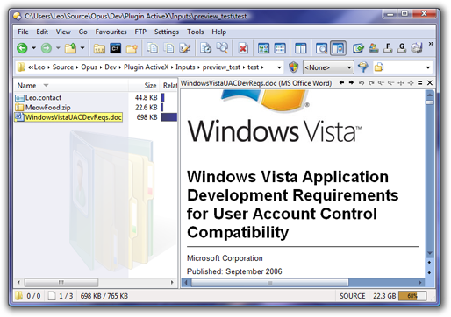Create new folder toolbar icon
The image size is (451, 317).
(x=132, y=48)
